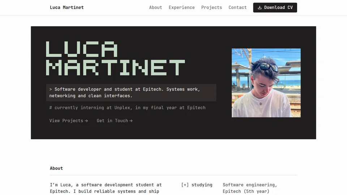Click the About section heading
347x195 pixels.
(x=56, y=168)
